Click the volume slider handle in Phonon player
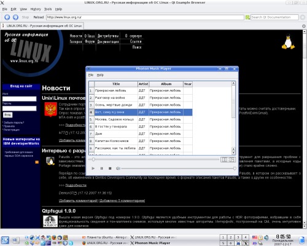307x246 pixels. [x=235, y=169]
